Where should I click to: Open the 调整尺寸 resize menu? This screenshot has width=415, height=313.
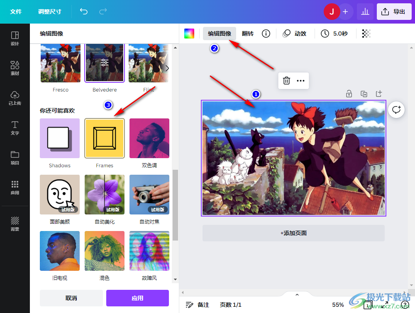[49, 12]
